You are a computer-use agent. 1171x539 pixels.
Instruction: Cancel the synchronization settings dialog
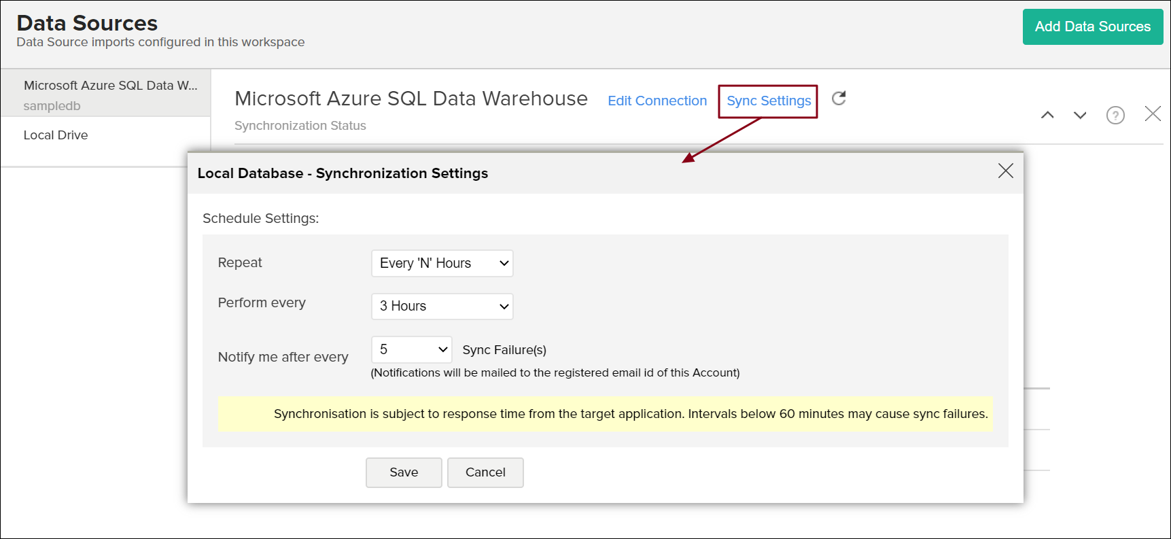[x=485, y=472]
